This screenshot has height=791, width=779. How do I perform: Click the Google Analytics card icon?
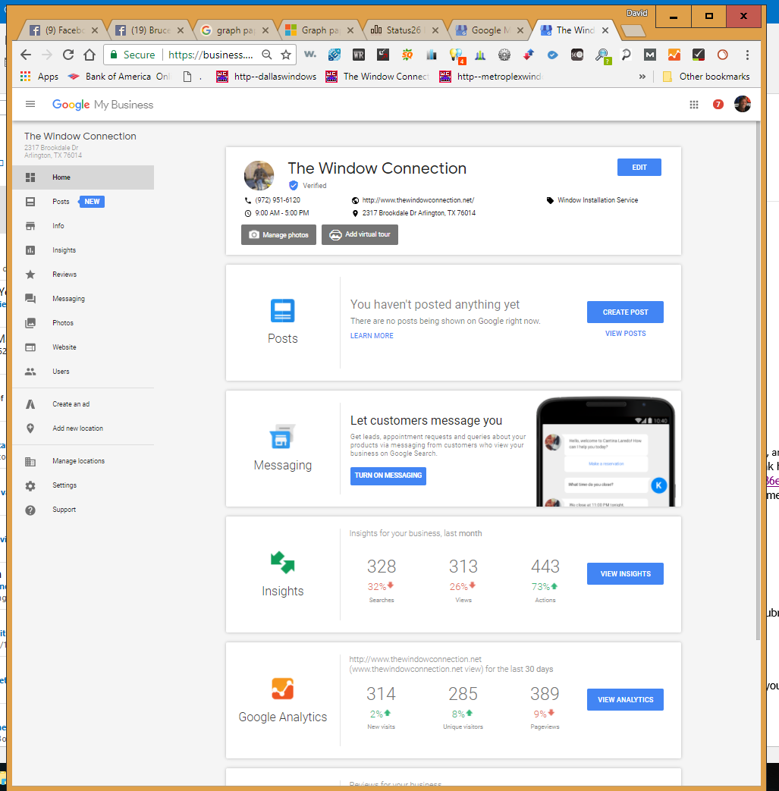click(x=282, y=689)
